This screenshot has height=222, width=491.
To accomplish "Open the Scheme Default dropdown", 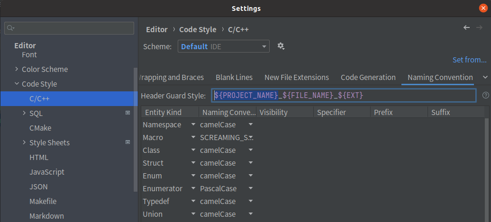I will (x=223, y=46).
